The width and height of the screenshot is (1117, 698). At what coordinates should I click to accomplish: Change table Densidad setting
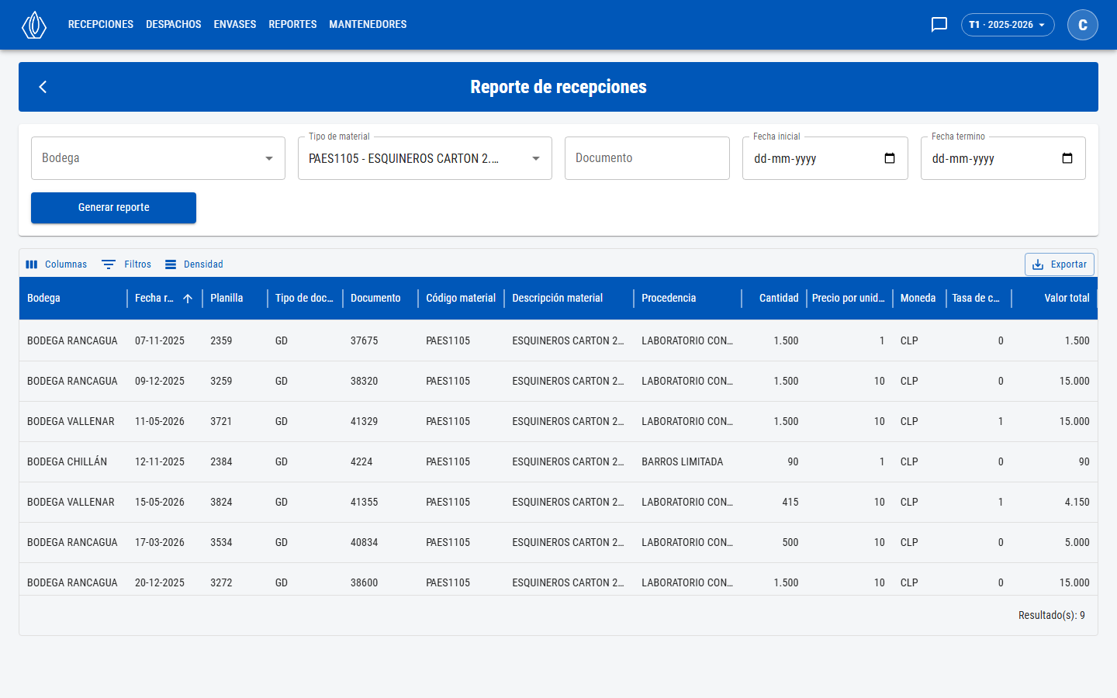pyautogui.click(x=194, y=264)
